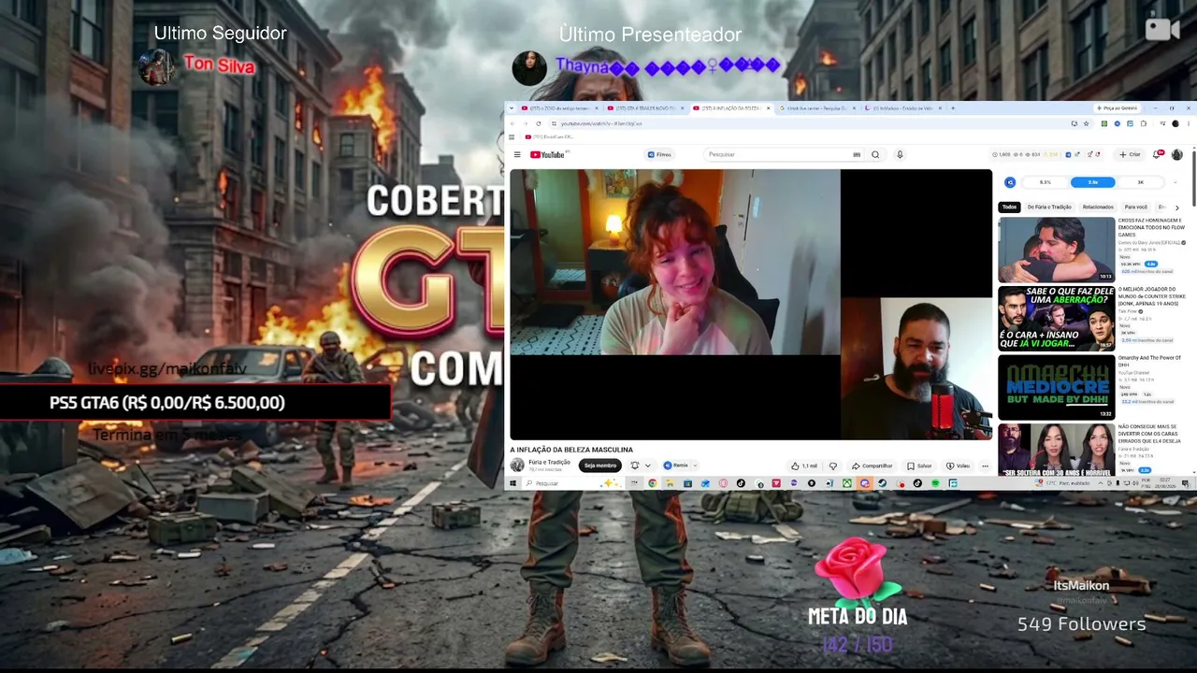The height and width of the screenshot is (673, 1197).
Task: Select the 'Relacionados' filter chip
Action: pos(1098,207)
